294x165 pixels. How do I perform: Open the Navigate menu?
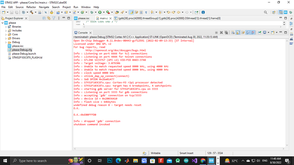[44, 7]
